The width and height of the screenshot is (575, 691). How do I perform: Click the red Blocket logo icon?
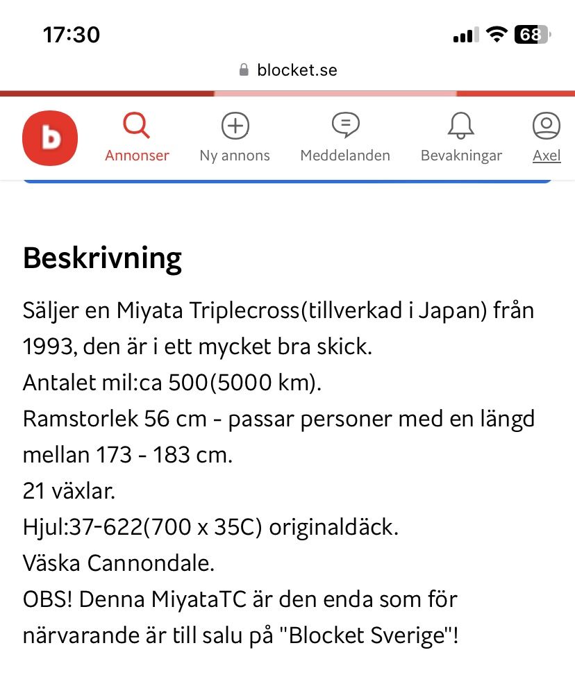pos(50,138)
